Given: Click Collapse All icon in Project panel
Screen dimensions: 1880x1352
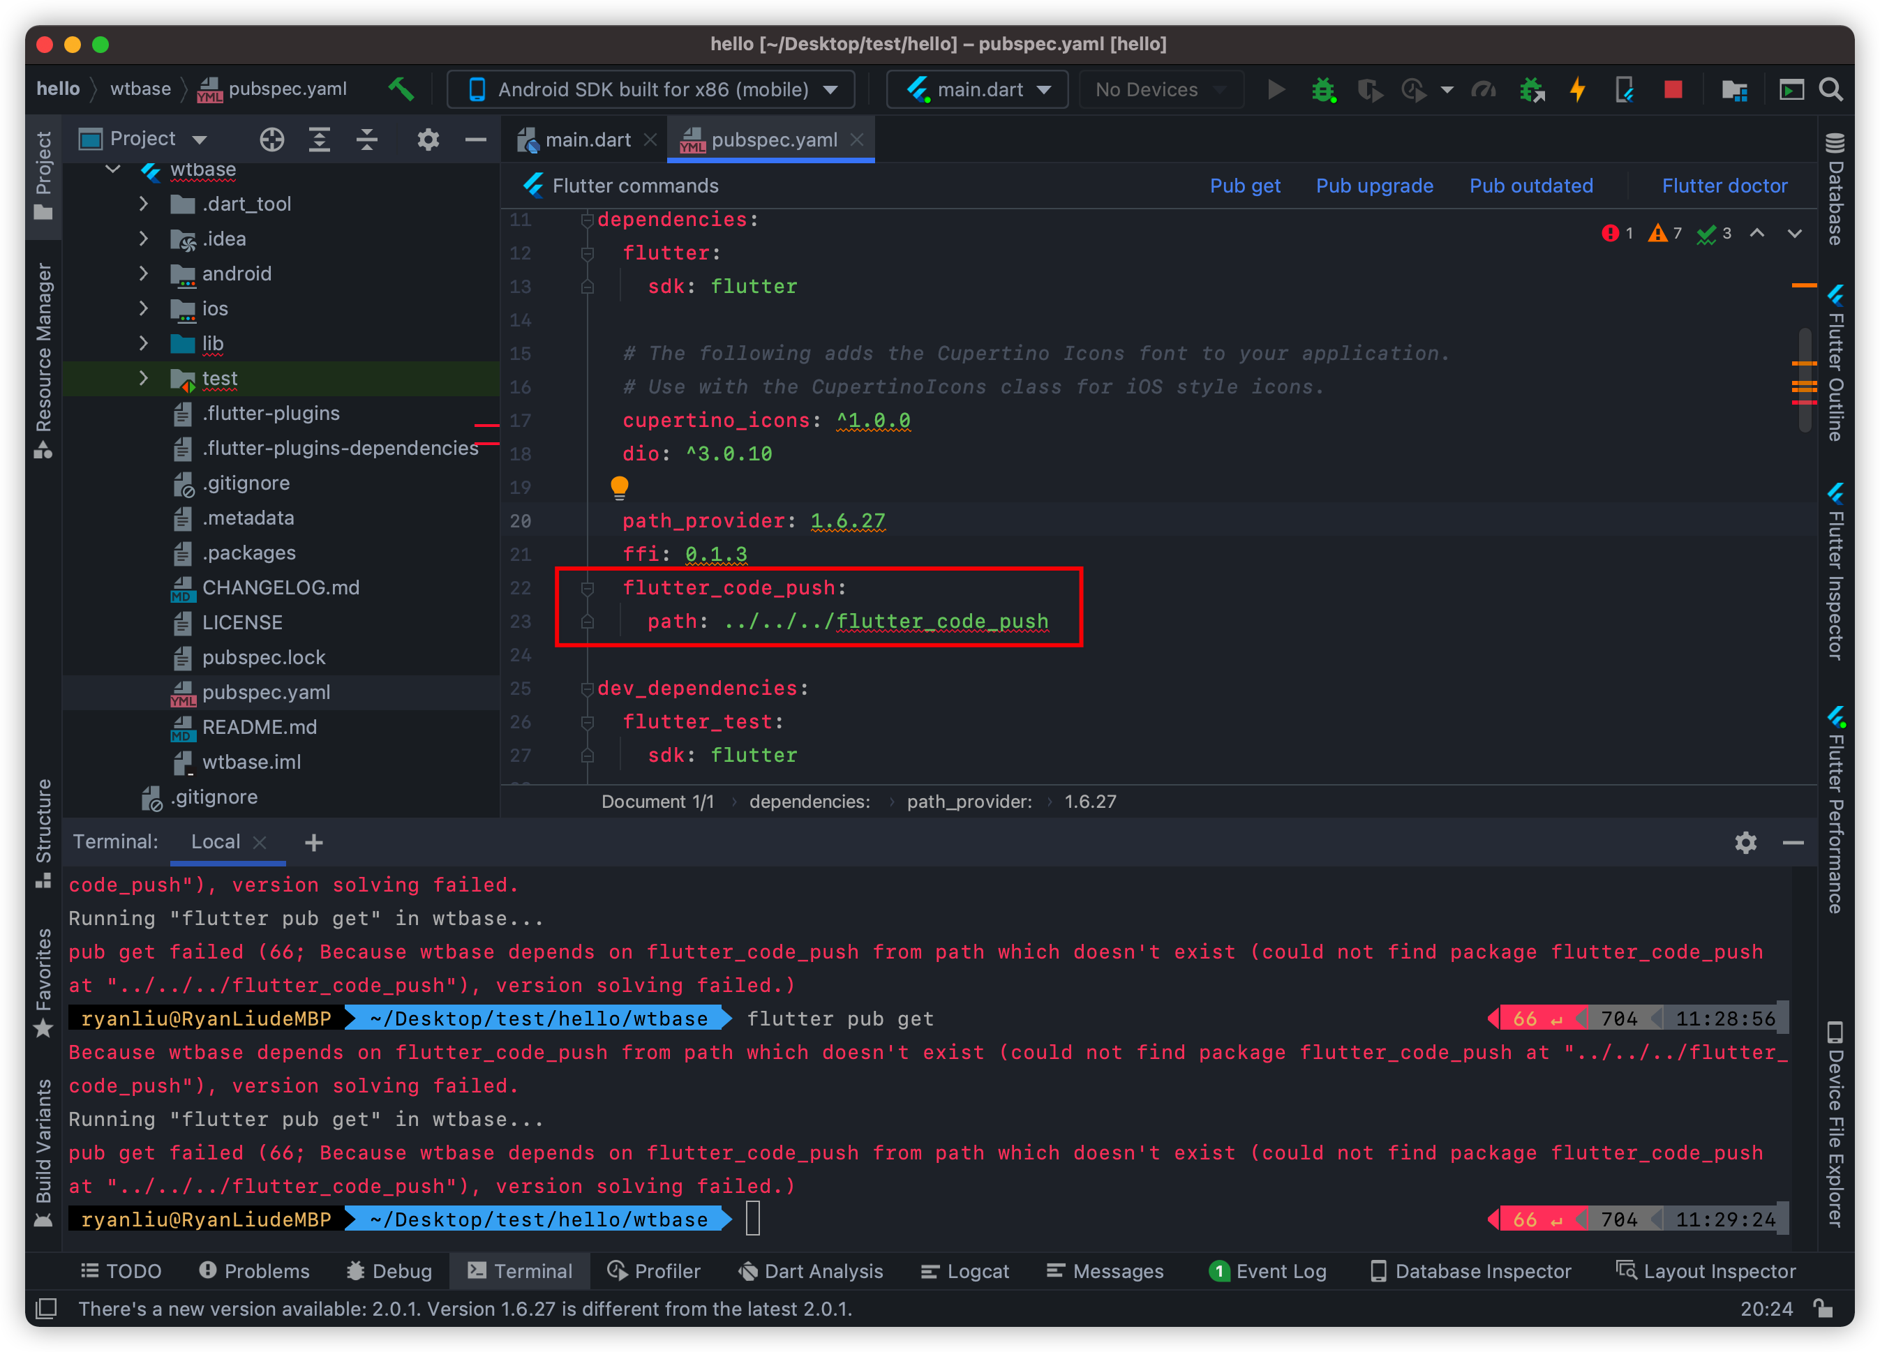Looking at the screenshot, I should (366, 140).
